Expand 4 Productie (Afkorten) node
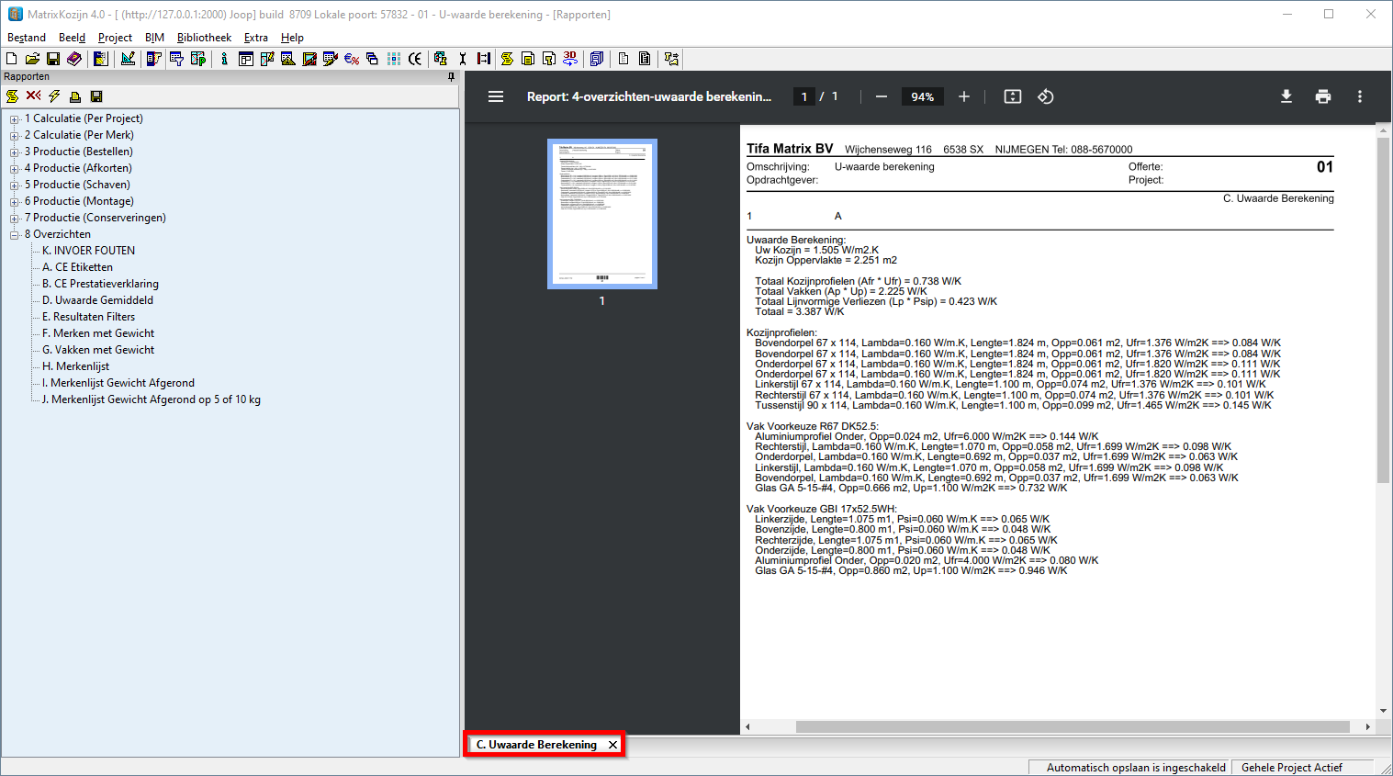Screen dimensions: 1393x776 [15, 169]
